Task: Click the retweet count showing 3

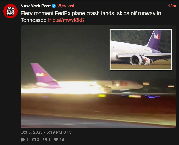Action: (38, 140)
